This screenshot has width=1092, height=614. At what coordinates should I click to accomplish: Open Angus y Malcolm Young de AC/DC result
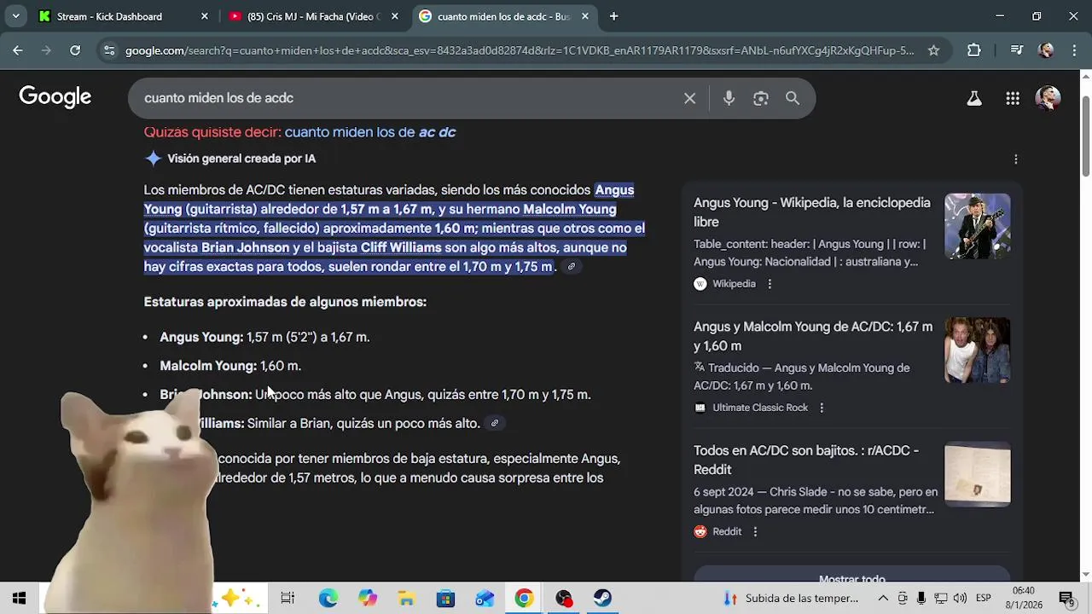click(x=813, y=336)
